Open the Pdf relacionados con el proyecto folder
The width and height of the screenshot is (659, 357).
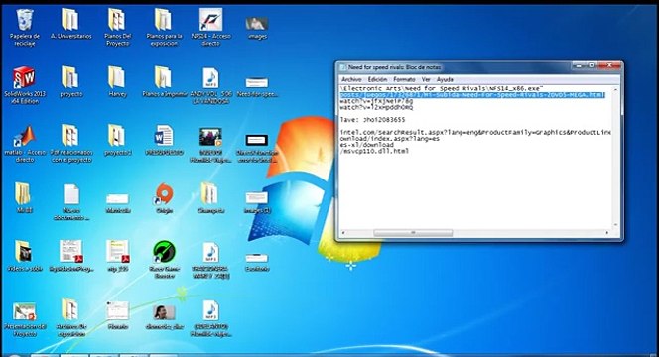click(x=70, y=144)
